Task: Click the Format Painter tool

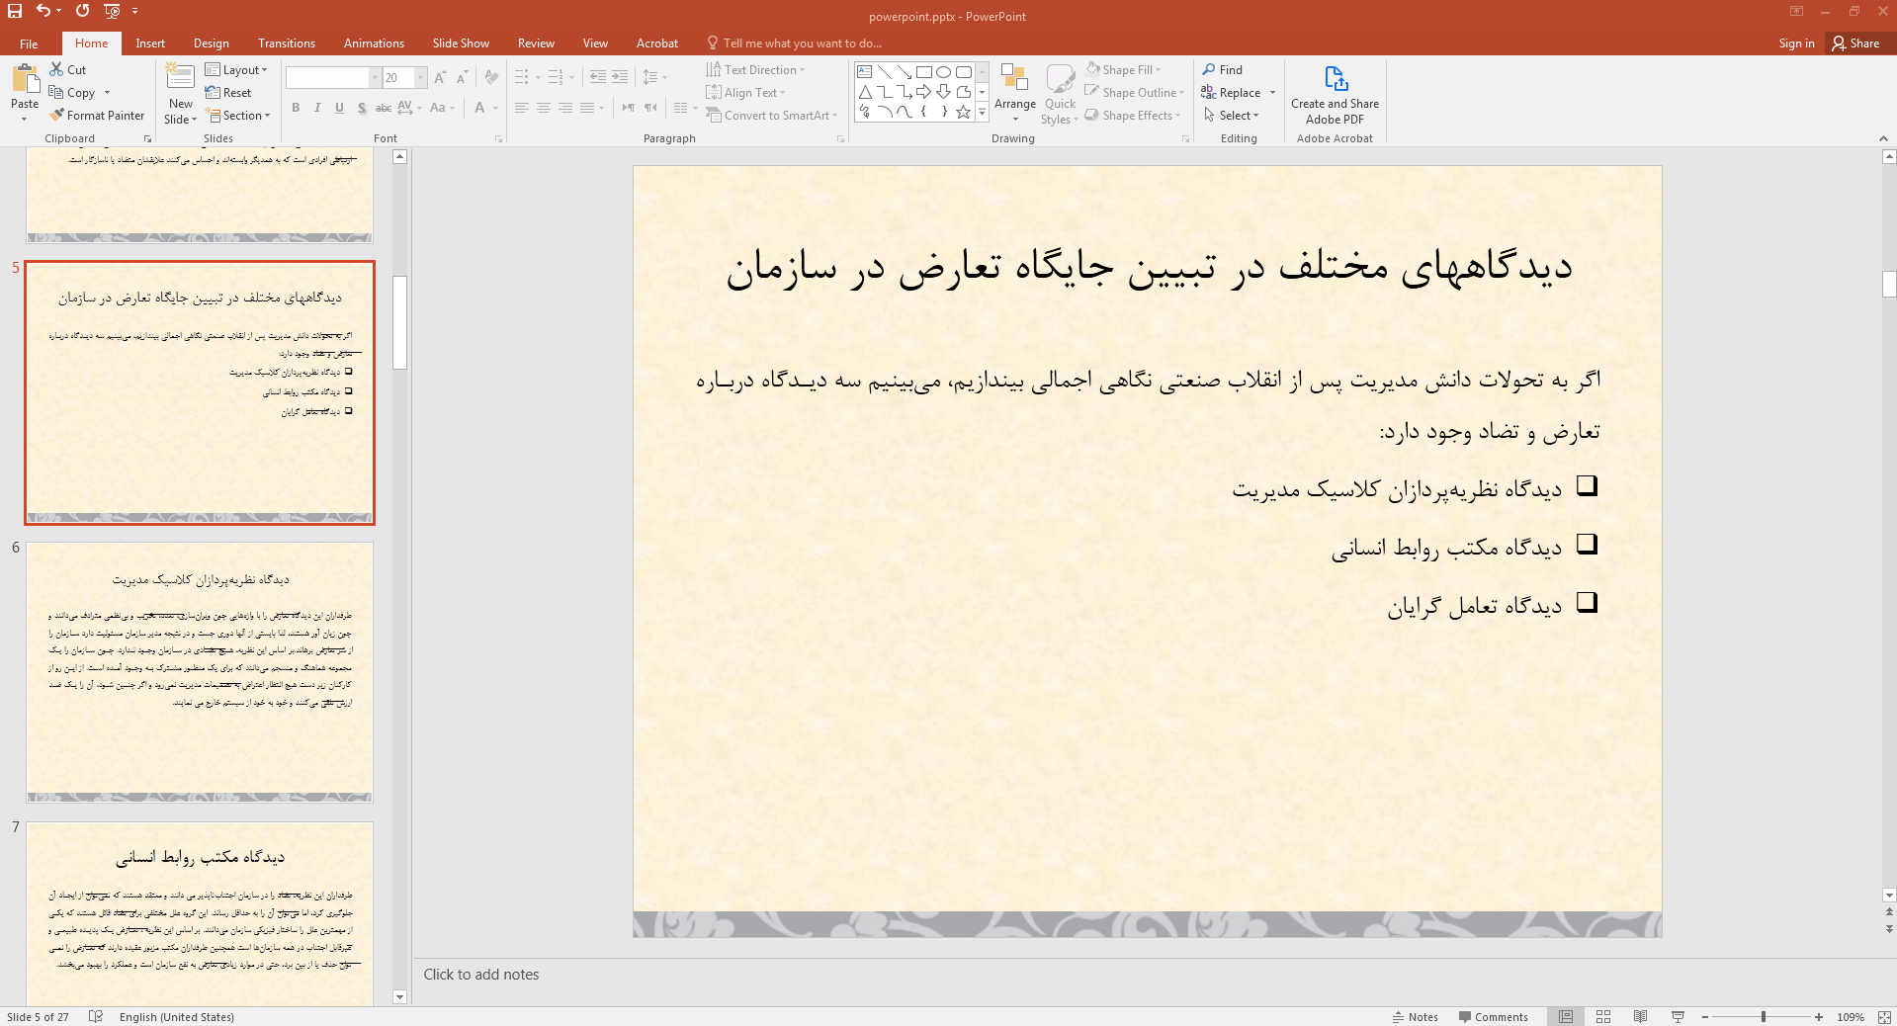Action: (97, 116)
